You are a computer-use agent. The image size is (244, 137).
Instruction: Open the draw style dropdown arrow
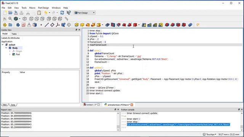[19, 19]
